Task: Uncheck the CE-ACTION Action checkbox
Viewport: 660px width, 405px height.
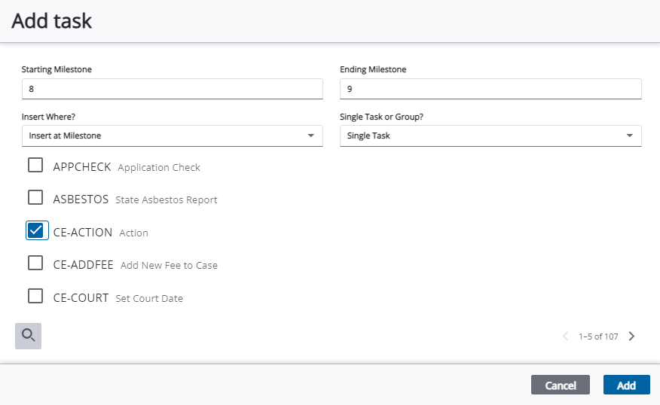Action: (x=35, y=230)
